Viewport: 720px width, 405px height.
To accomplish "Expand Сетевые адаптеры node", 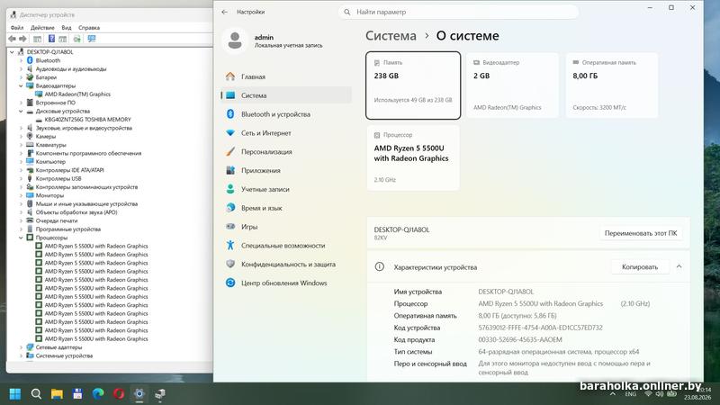I will coord(21,347).
